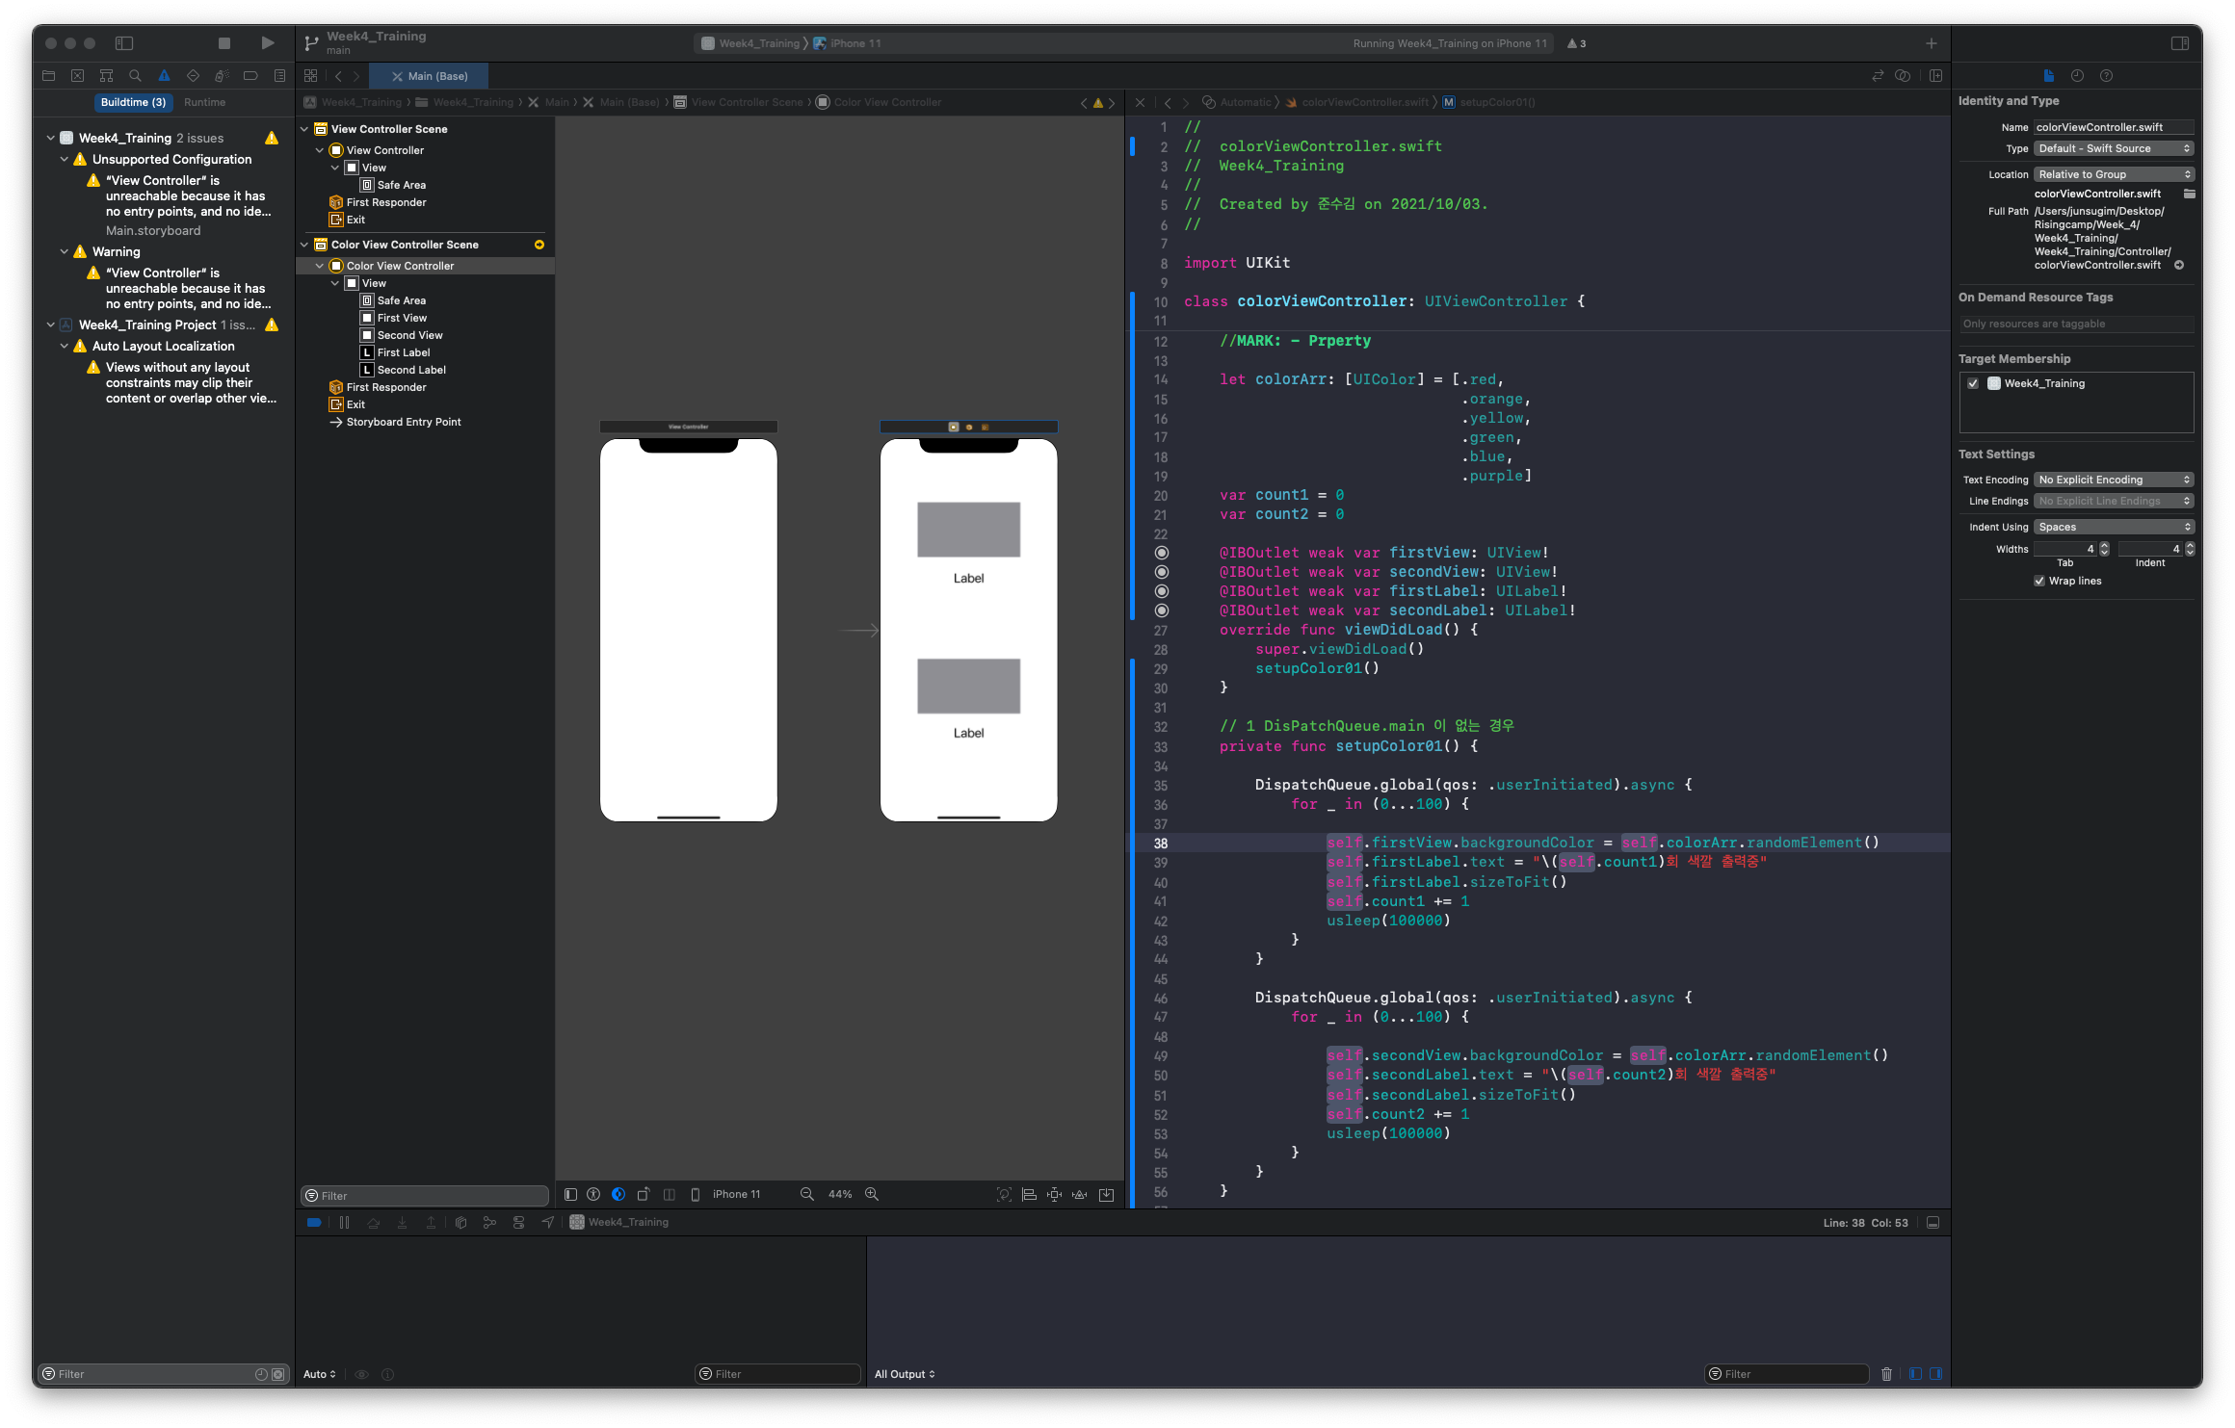Open the Text Encoding dropdown
This screenshot has width=2235, height=1428.
coord(2114,480)
